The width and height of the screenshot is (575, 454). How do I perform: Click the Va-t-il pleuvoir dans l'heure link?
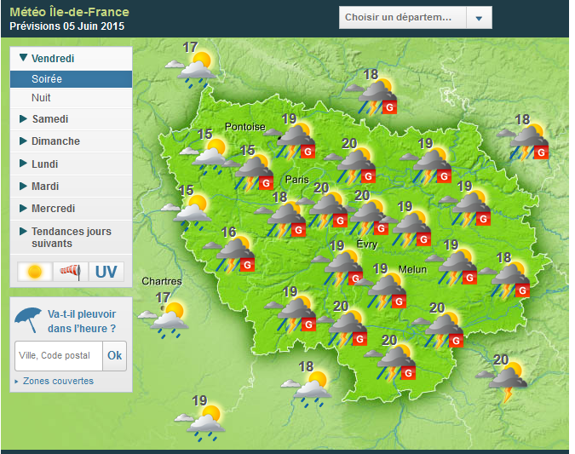(82, 321)
